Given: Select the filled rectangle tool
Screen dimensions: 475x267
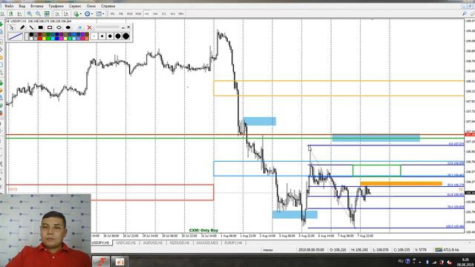Looking at the screenshot, I should tap(41, 27).
